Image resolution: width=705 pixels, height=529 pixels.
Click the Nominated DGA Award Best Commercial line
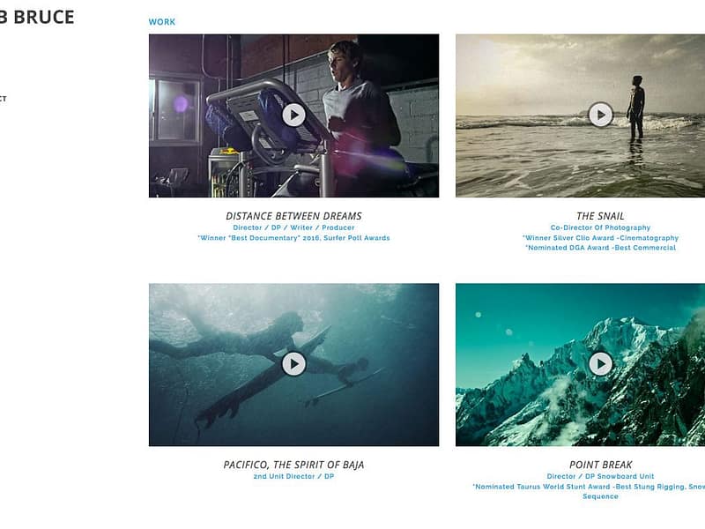tap(600, 248)
